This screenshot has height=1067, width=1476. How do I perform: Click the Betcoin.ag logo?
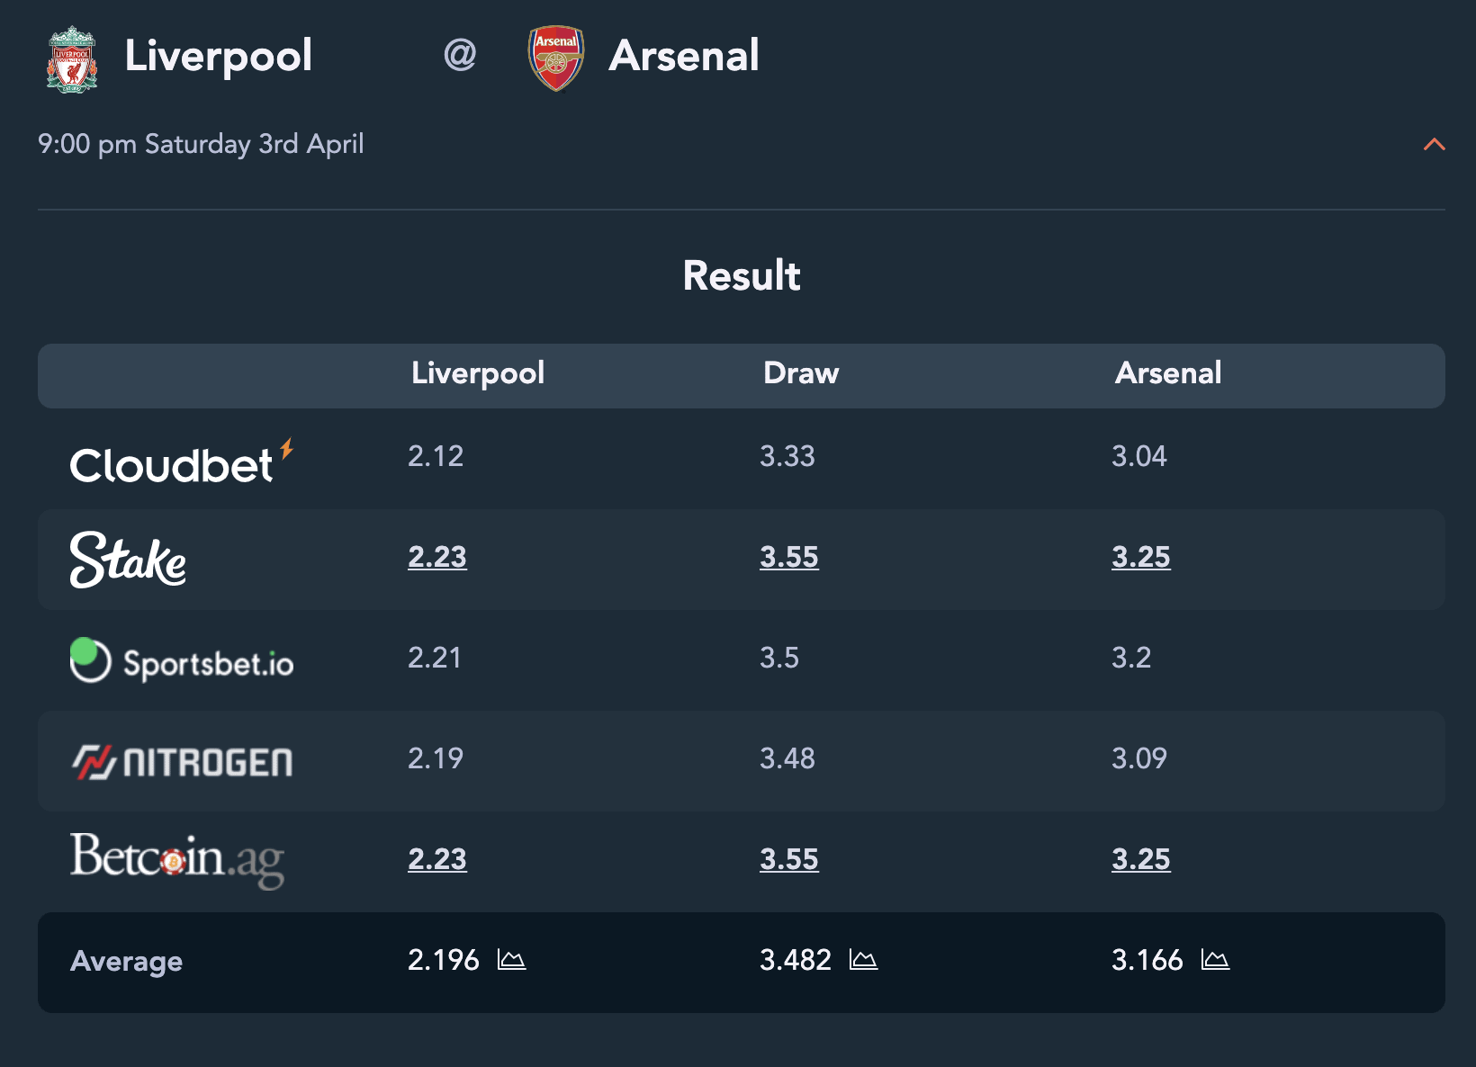click(177, 859)
